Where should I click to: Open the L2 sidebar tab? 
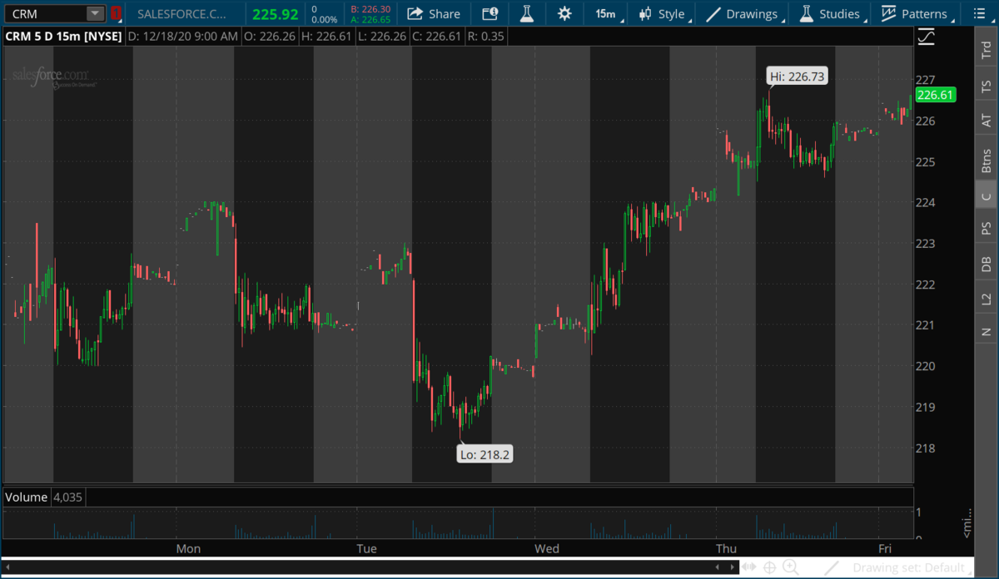coord(987,298)
